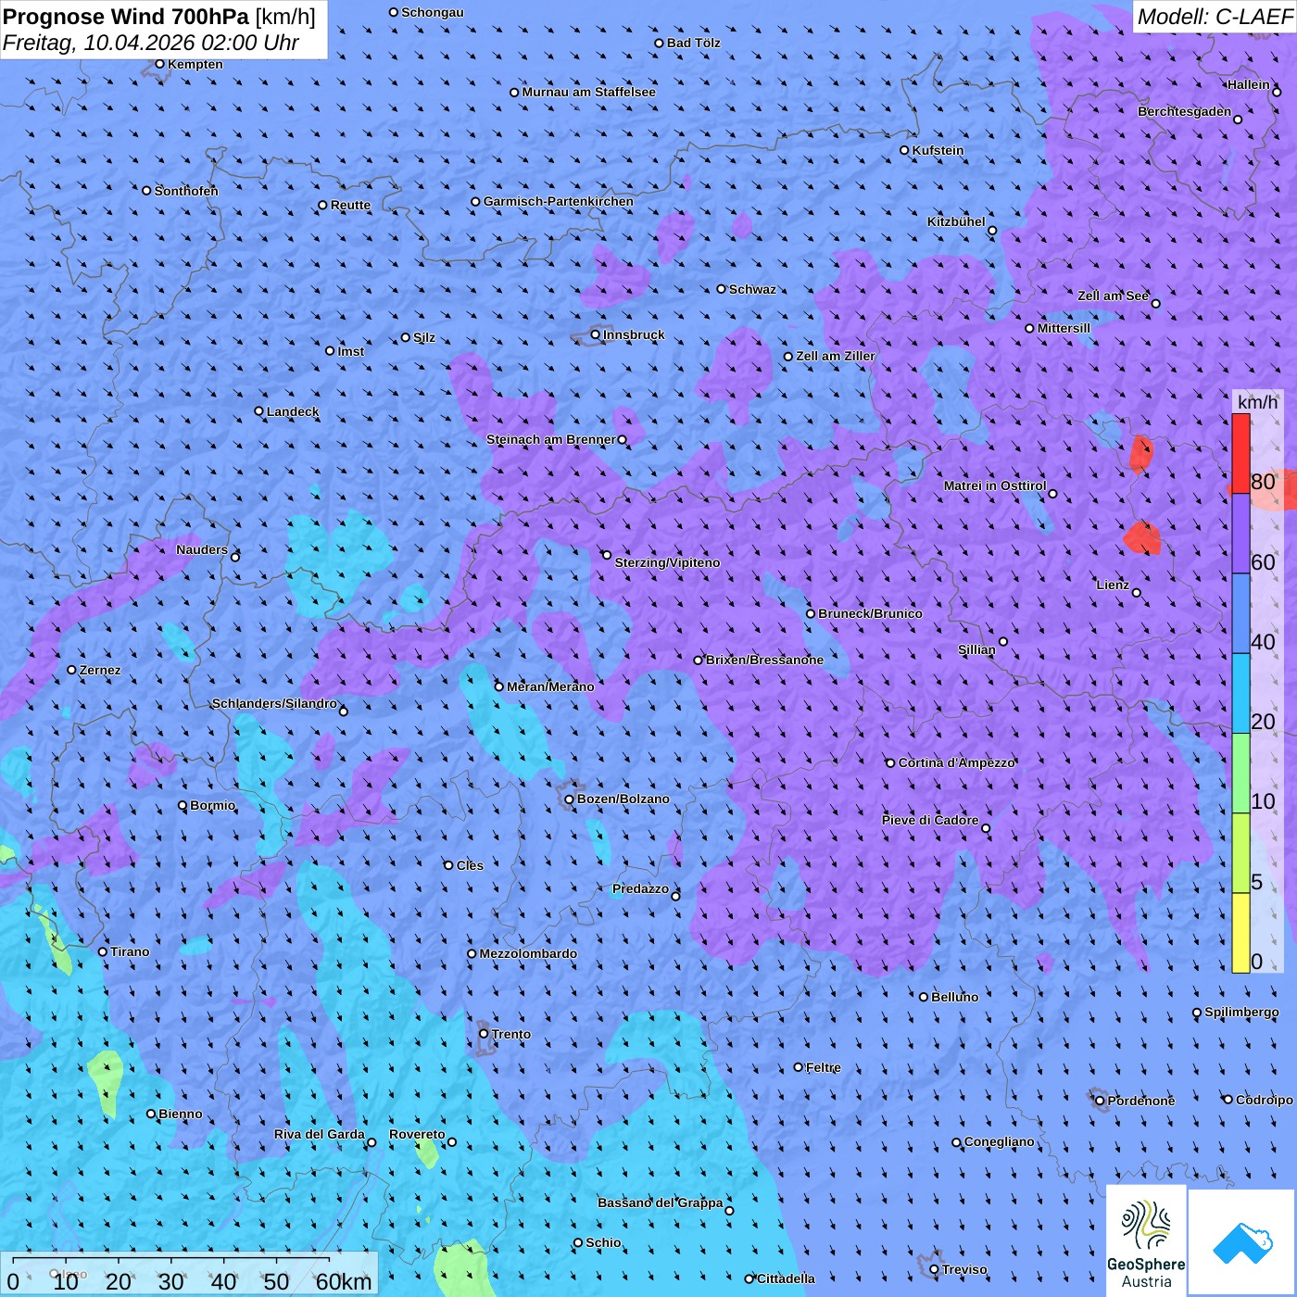Click the 'Pieve di Cadore' label

(x=930, y=820)
